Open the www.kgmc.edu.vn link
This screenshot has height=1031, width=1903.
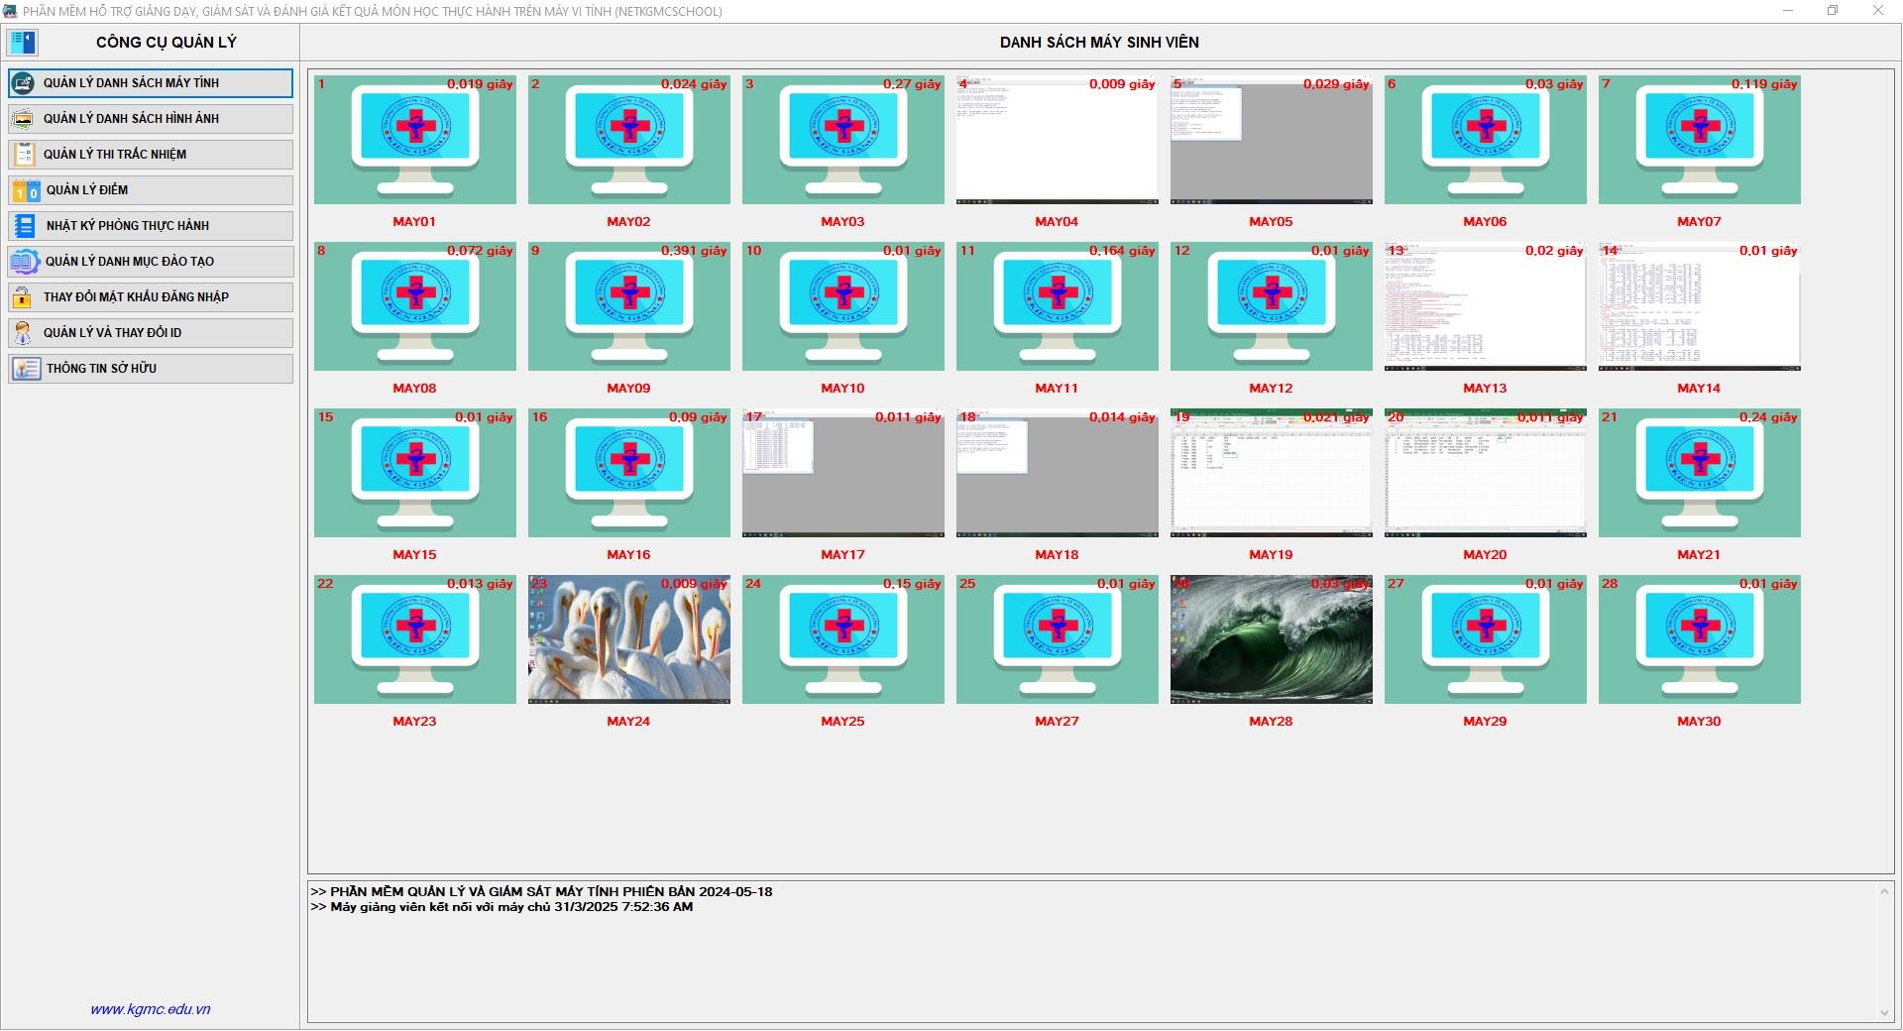pyautogui.click(x=150, y=1009)
